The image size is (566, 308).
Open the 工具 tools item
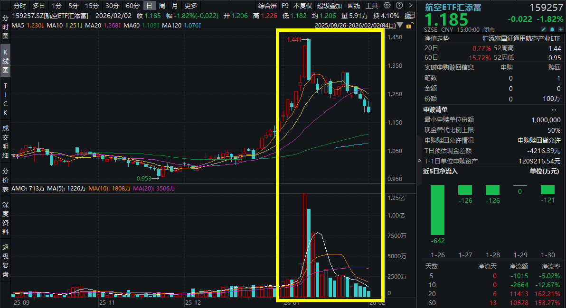[372, 6]
